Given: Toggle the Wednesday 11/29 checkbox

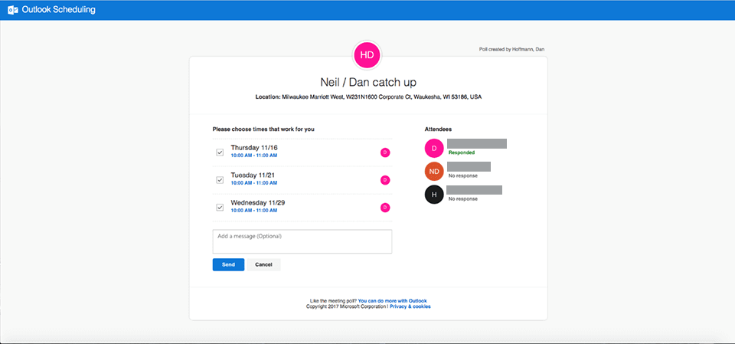Looking at the screenshot, I should (220, 208).
